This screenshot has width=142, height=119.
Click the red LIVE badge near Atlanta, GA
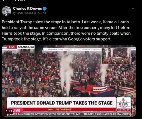[x=12, y=47]
